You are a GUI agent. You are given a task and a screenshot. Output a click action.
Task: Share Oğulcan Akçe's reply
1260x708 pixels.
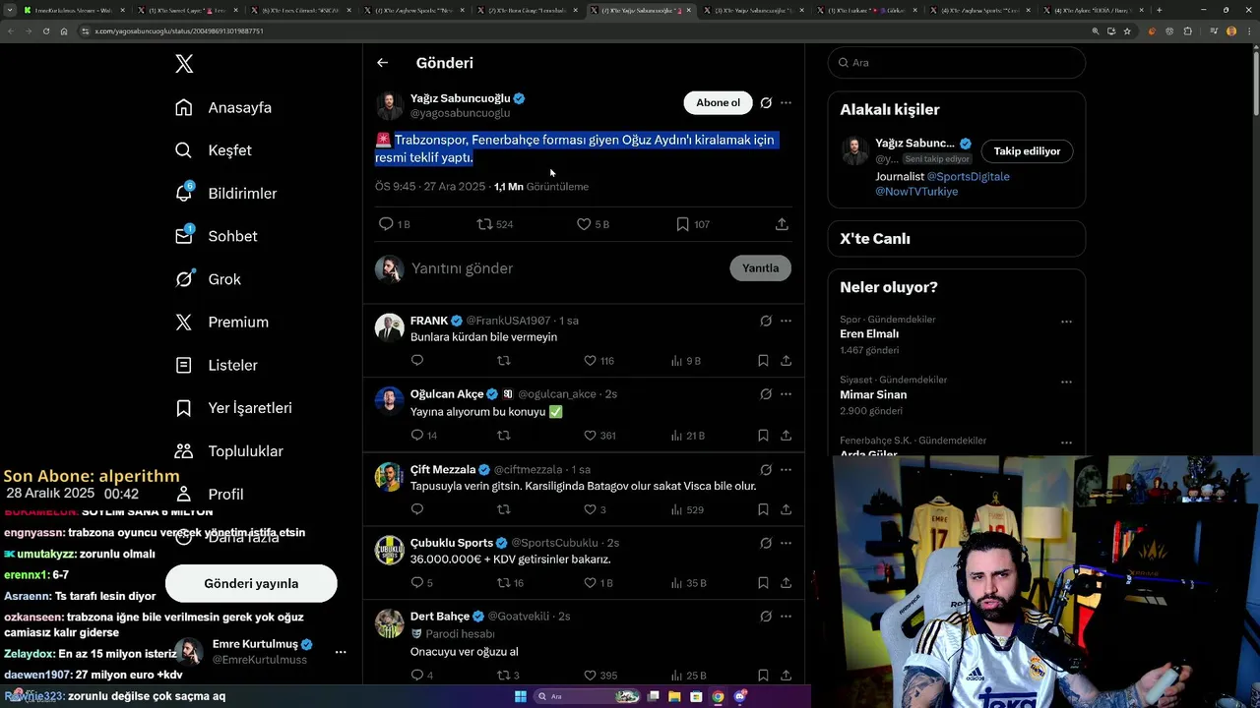point(786,436)
